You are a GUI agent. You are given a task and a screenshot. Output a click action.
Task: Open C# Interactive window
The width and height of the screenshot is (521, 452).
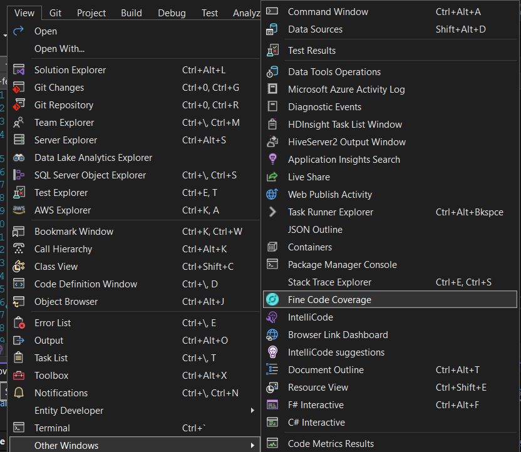point(390,423)
